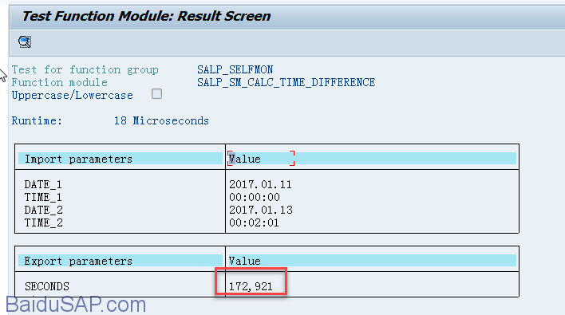The image size is (565, 315).
Task: Select the SECONDS export parameter label
Action: coord(47,286)
